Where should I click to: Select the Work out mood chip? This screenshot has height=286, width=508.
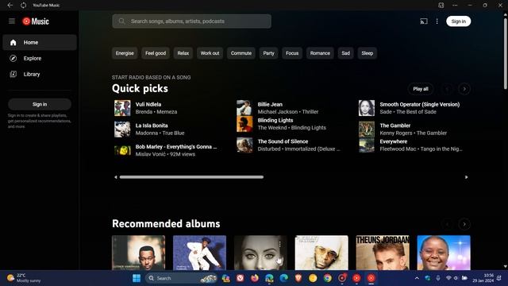(x=210, y=53)
